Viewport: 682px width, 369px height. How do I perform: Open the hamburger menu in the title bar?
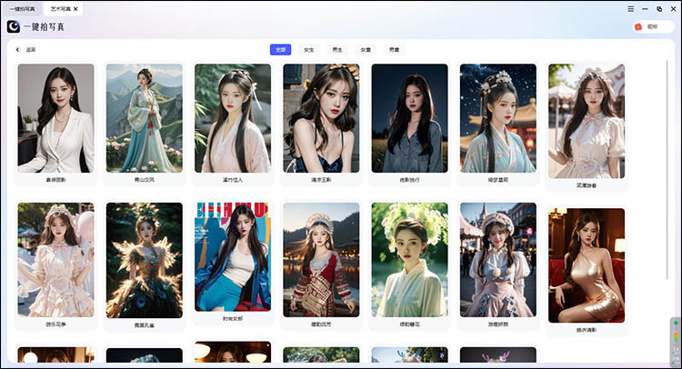coord(631,9)
